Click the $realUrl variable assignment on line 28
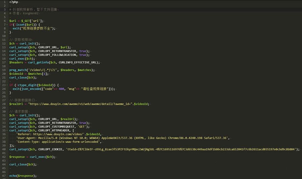This screenshot has width=302, height=179. click(x=16, y=104)
